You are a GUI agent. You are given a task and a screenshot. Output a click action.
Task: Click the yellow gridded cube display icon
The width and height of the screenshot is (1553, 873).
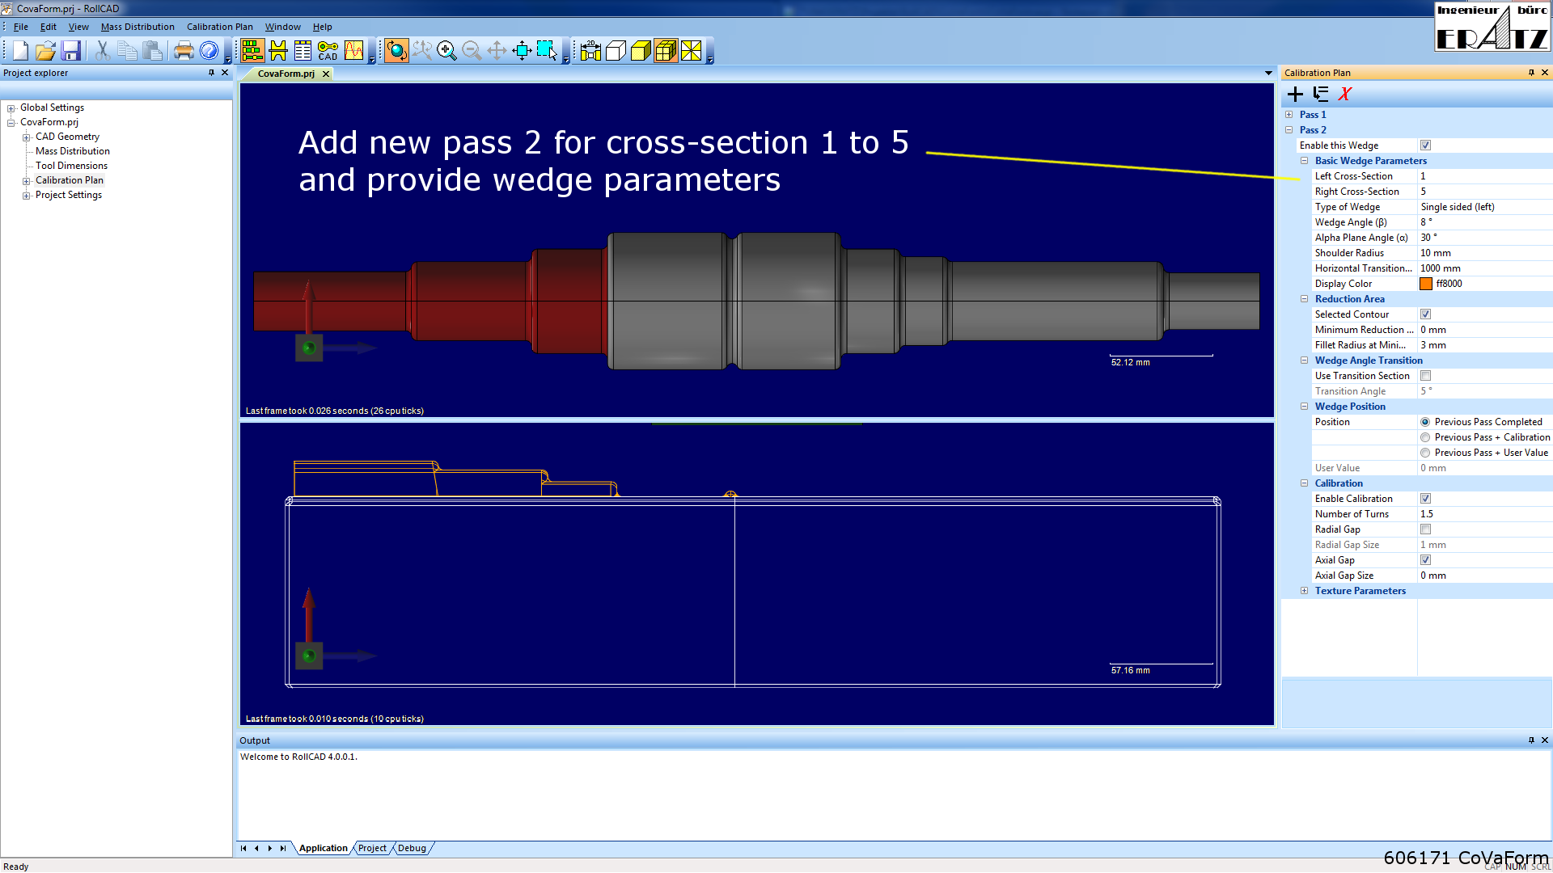666,51
